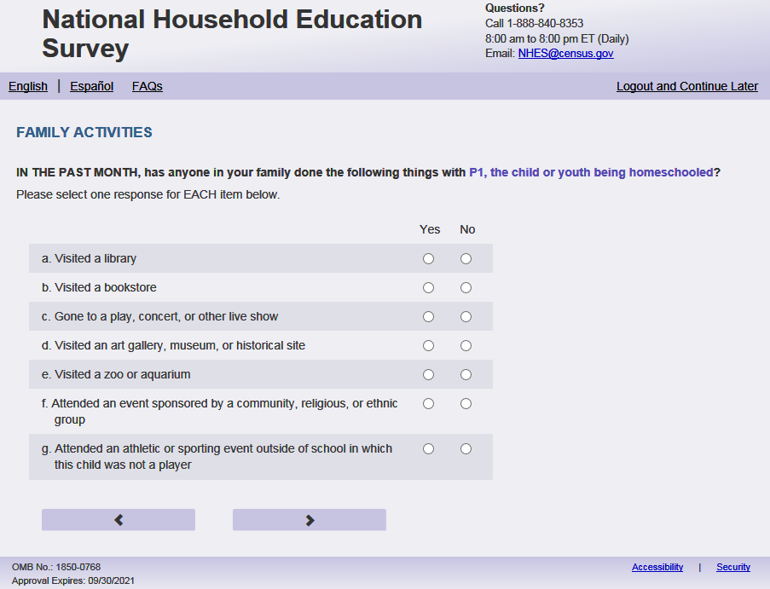Mark Yes for art gallery, museum, historical site
Screen dimensions: 770x589
(428, 346)
